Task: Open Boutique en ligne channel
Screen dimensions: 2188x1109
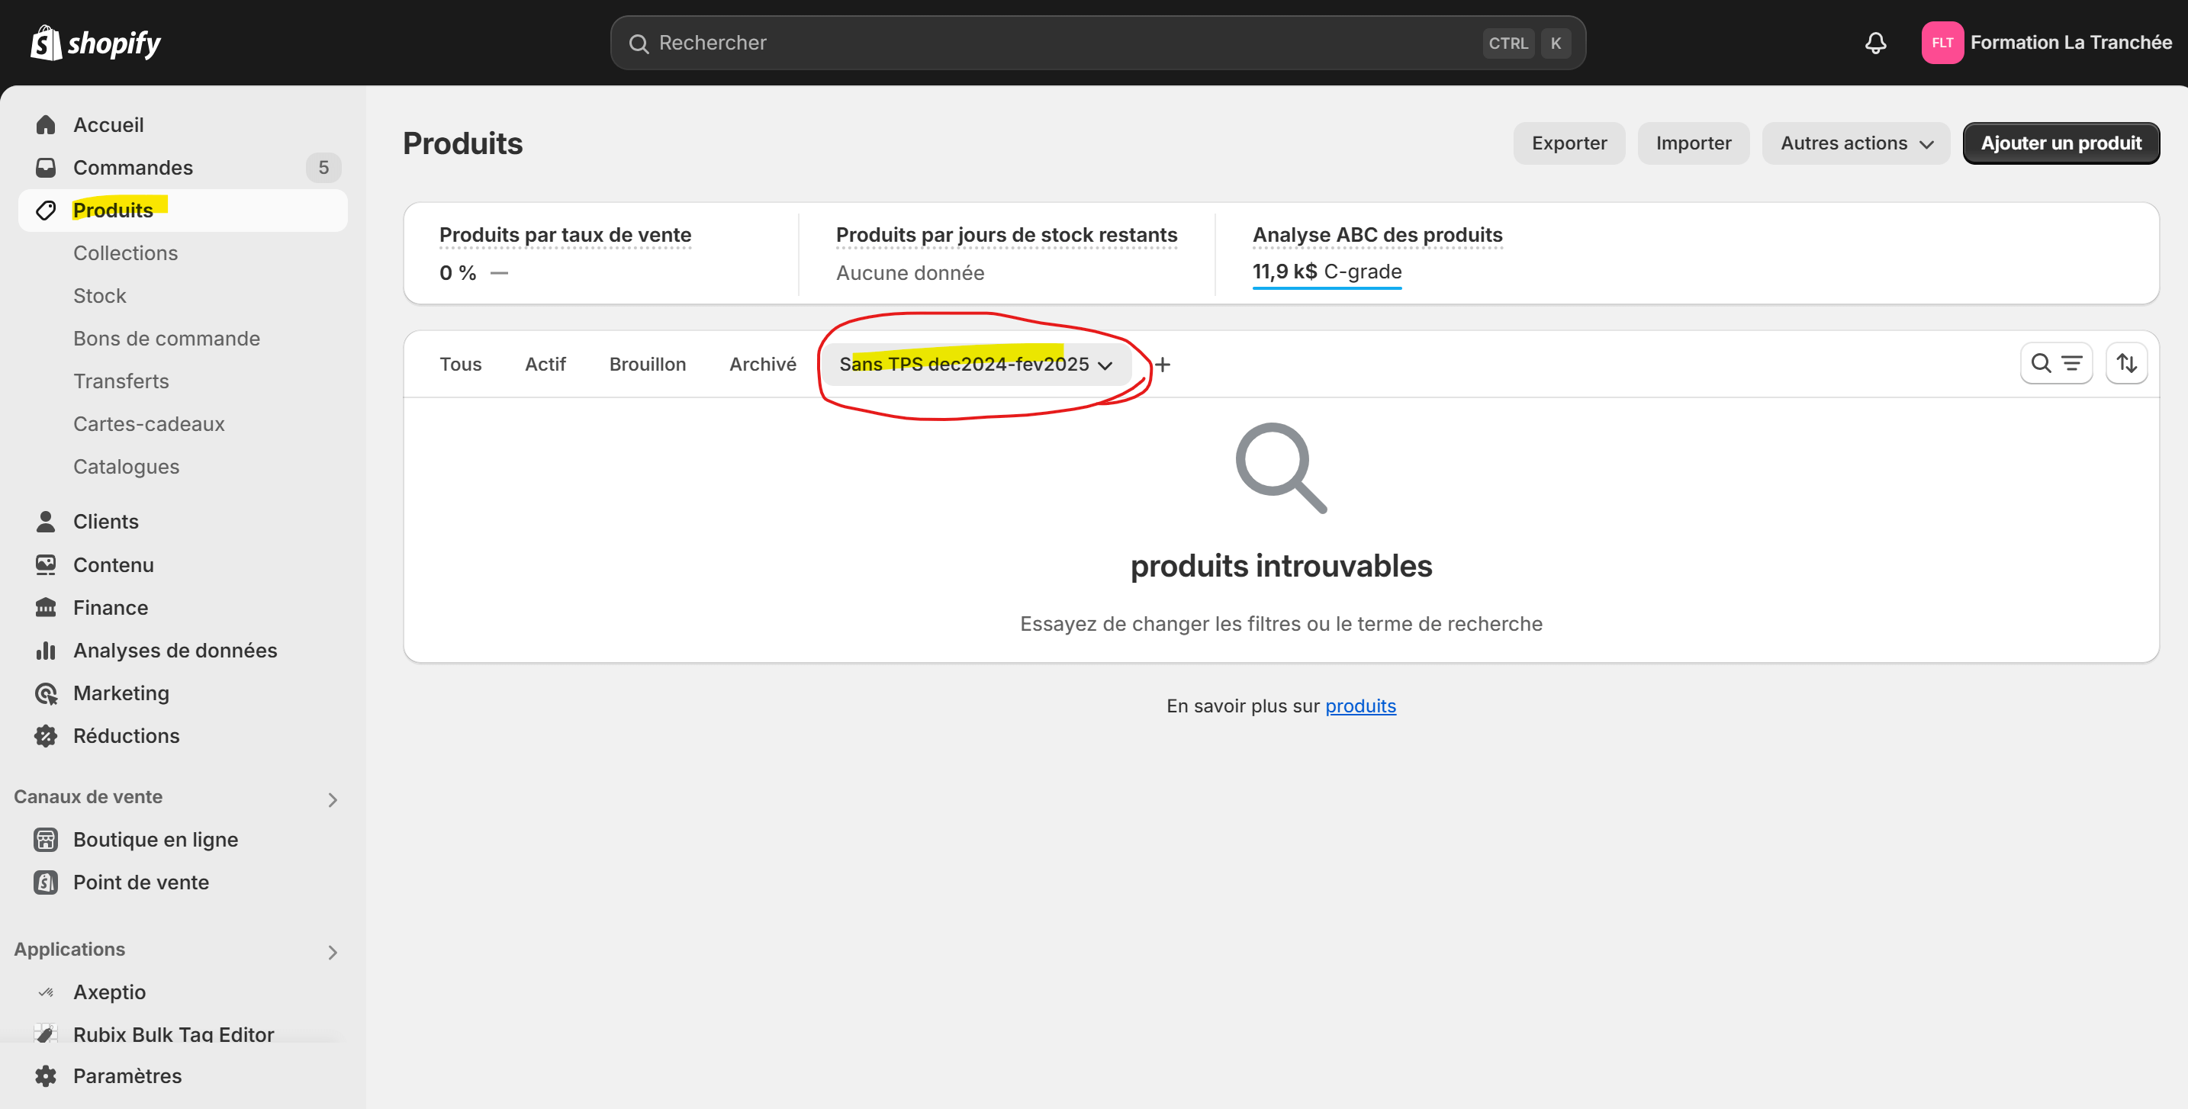Action: click(x=156, y=840)
